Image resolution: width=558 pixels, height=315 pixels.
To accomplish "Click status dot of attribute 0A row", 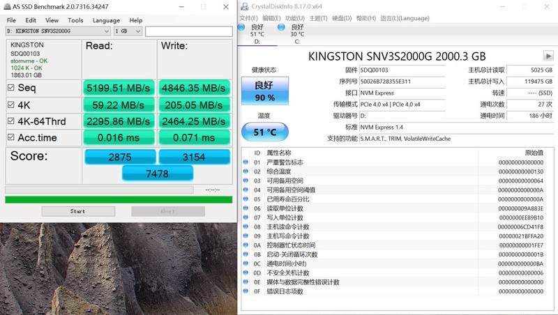I will tap(246, 245).
